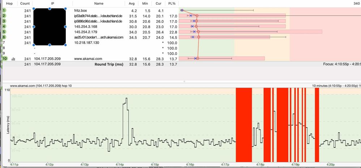Click the hop 5 green circle icon
The image size is (361, 168).
(4, 32)
